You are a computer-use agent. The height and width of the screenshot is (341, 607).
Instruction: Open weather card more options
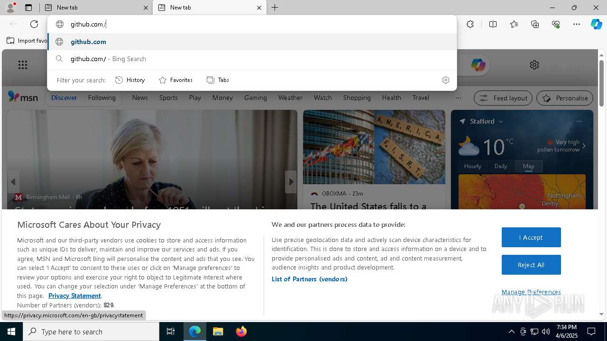579,121
